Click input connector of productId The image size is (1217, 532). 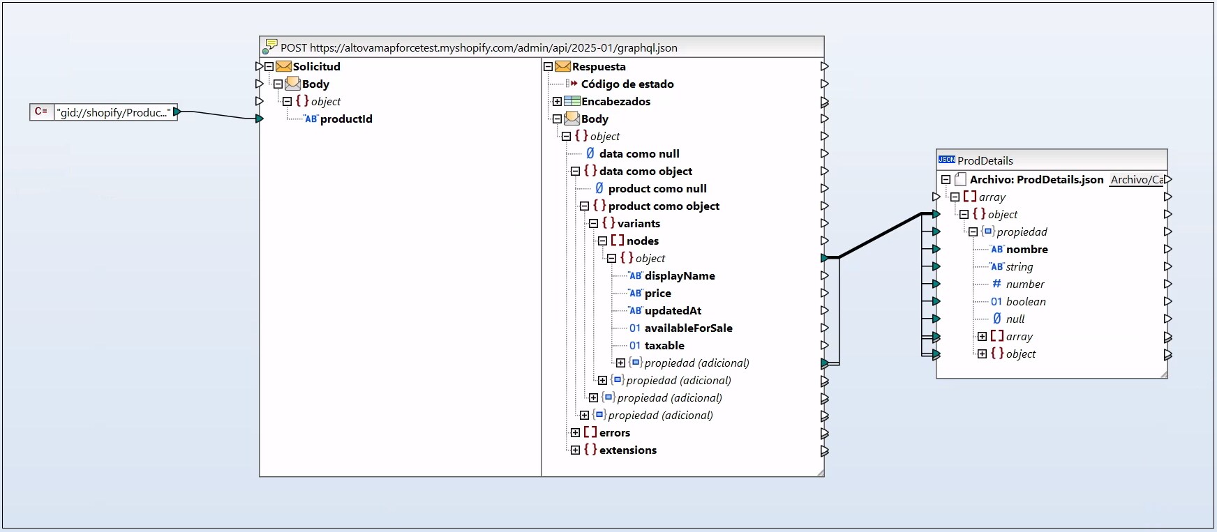[x=259, y=119]
